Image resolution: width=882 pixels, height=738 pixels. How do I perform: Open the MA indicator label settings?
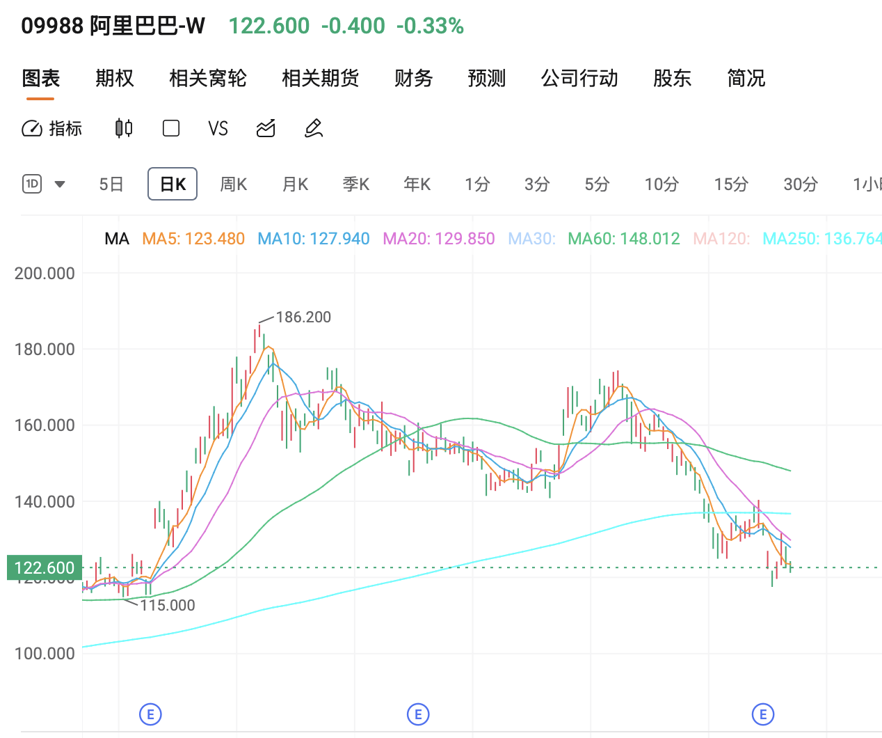(117, 239)
